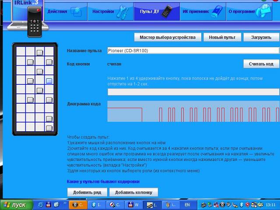Open Мастер выбора устройства wizard
Image resolution: width=280 pixels, height=210 pixels.
(168, 37)
